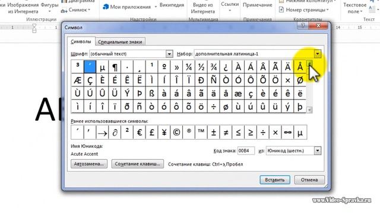Select the Ð (Eth) symbol
The height and width of the screenshot is (213, 380).
coord(201,80)
